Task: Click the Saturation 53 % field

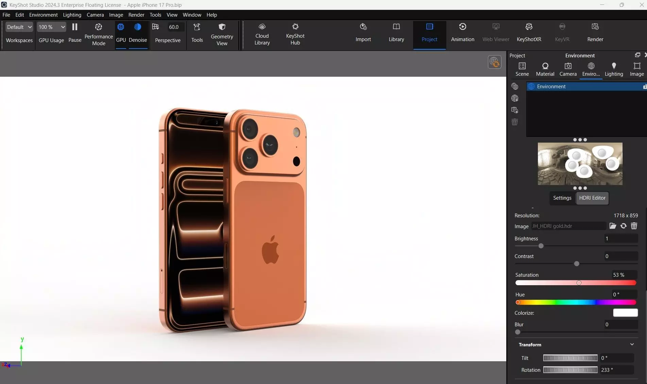Action: [624, 275]
